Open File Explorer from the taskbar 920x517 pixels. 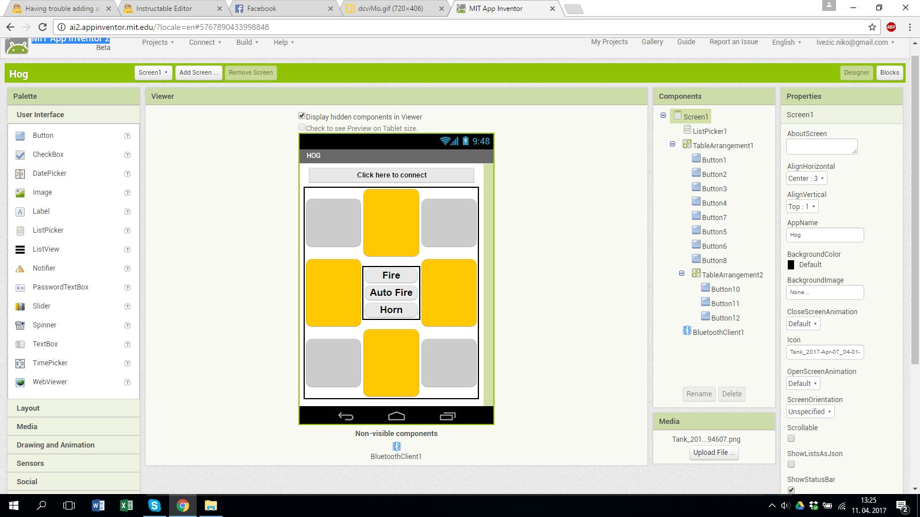pyautogui.click(x=211, y=506)
